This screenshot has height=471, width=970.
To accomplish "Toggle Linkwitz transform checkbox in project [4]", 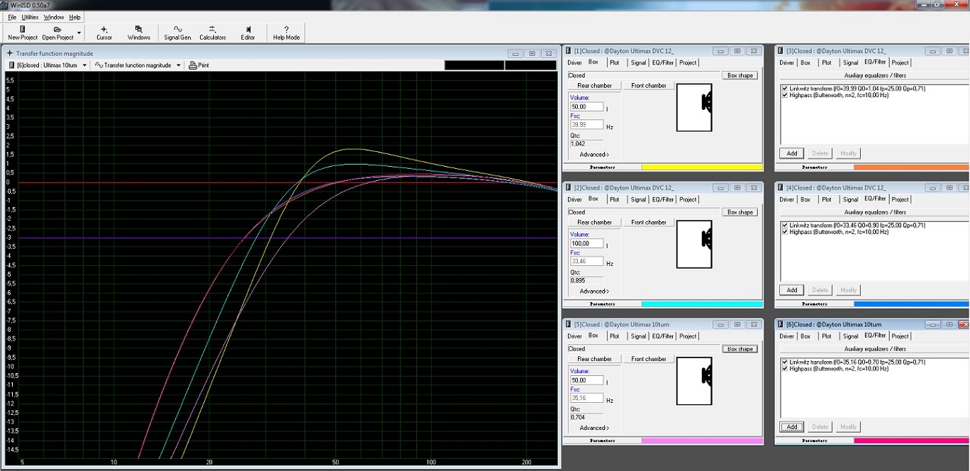I will pos(784,226).
